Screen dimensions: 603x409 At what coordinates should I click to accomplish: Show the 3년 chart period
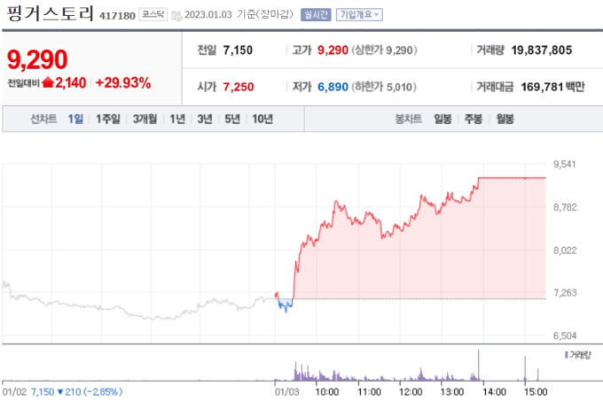coord(205,119)
